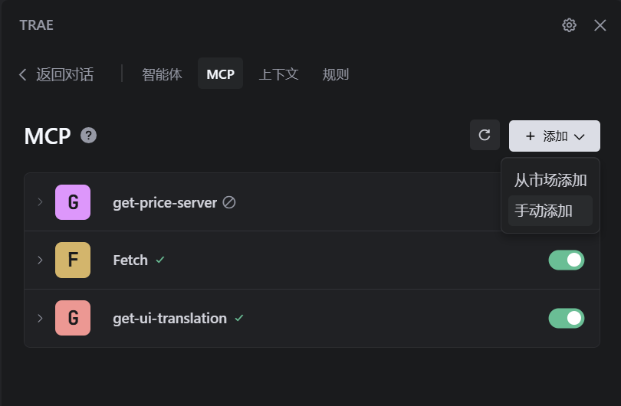Screen dimensions: 621x406
Task: Open TRAE settings gear icon
Action: (x=569, y=25)
